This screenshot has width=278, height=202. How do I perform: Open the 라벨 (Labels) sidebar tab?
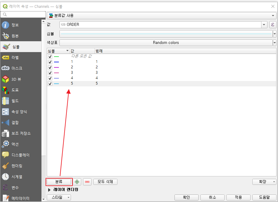[21, 57]
